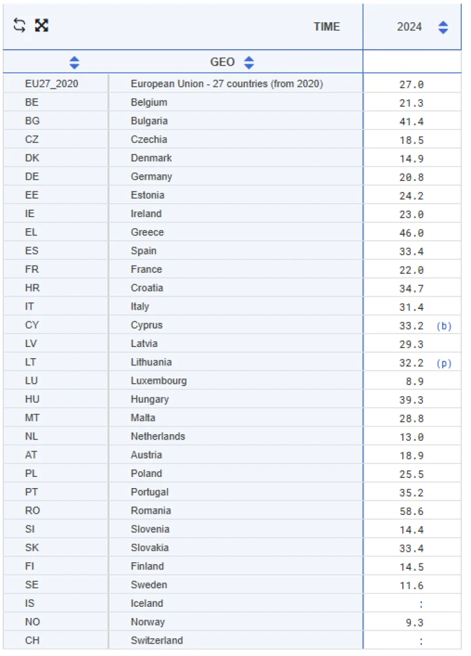The image size is (471, 656).
Task: Click Greece's 46.0 value cell
Action: click(x=411, y=232)
